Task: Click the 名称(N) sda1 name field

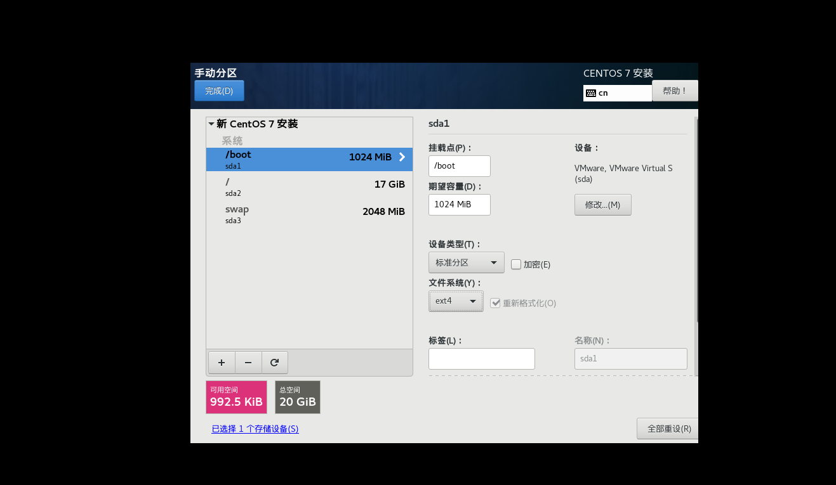Action: point(631,359)
